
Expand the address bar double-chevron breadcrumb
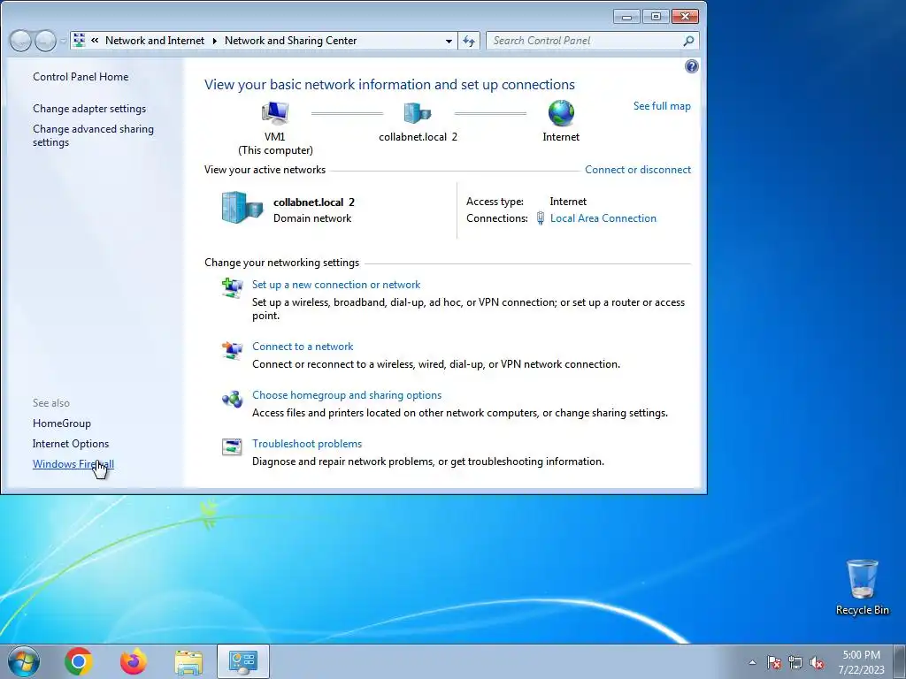click(95, 41)
